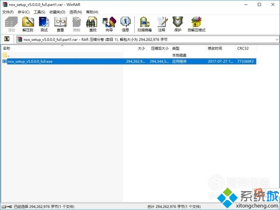Launch the Wizard (向导) icon
This screenshot has width=280, height=210.
coord(109,24)
